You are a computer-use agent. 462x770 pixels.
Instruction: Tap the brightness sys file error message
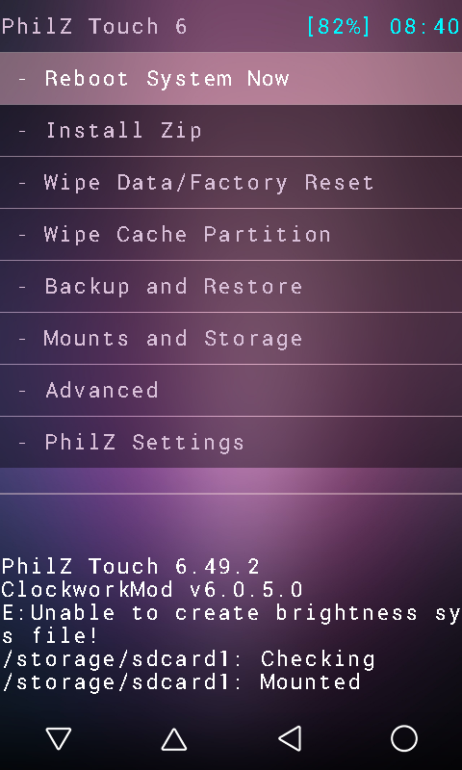[x=231, y=624]
